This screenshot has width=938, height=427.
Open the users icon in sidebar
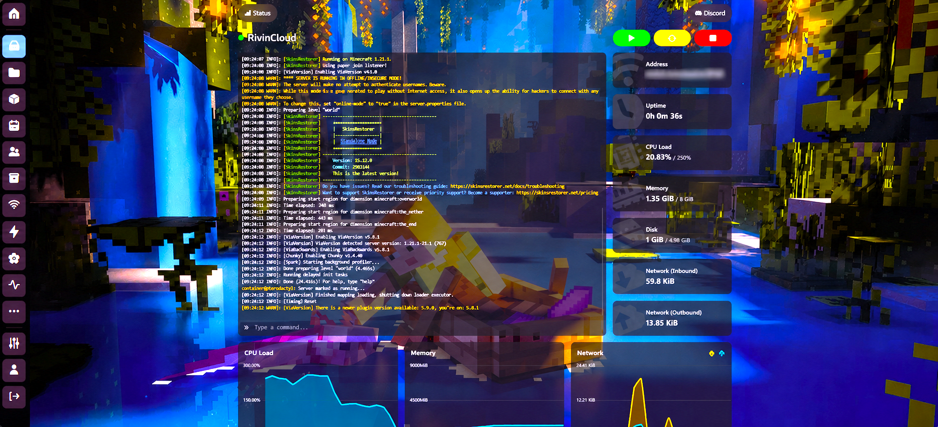(x=14, y=152)
